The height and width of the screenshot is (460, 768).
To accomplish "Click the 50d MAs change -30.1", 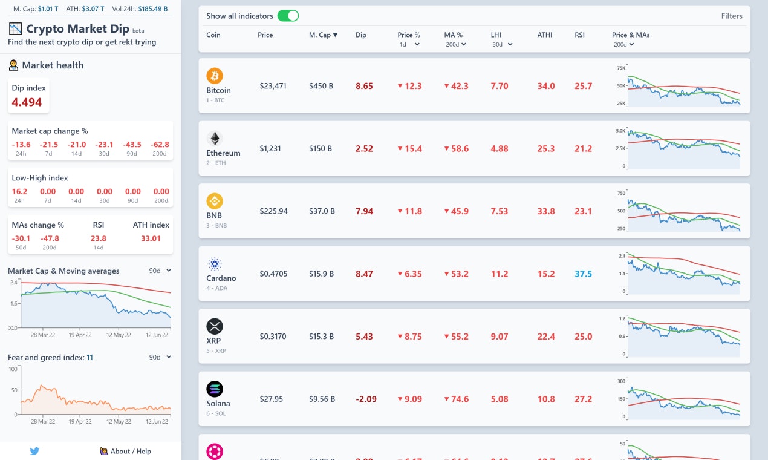I will pyautogui.click(x=21, y=238).
